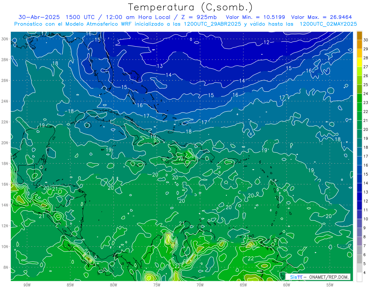Click the 20N latitude axis label

[x=5, y=143]
